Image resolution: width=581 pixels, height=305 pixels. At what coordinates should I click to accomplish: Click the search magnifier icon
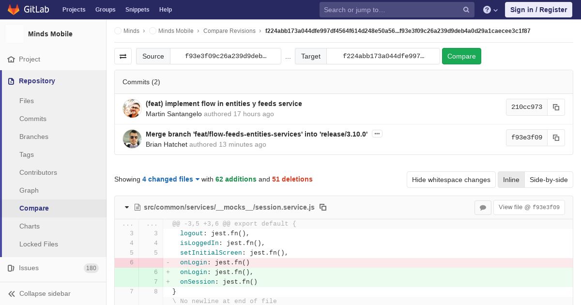click(466, 10)
